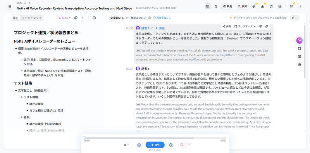
Task: Open the 1x playback speed dropdown
Action: coord(126,145)
